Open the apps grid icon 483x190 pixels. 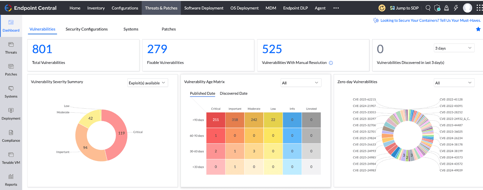tap(479, 8)
